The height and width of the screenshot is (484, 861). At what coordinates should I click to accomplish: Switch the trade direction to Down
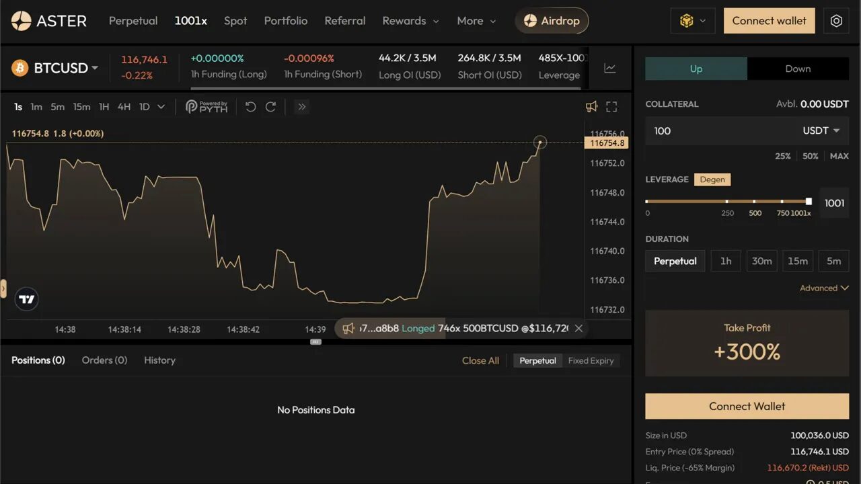pos(798,69)
